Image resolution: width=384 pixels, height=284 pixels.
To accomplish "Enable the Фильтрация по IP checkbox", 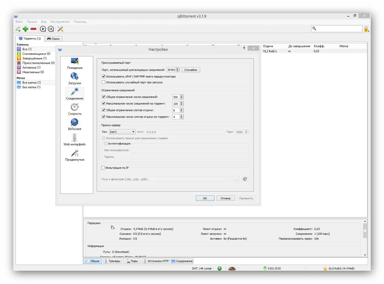I will coord(103,168).
